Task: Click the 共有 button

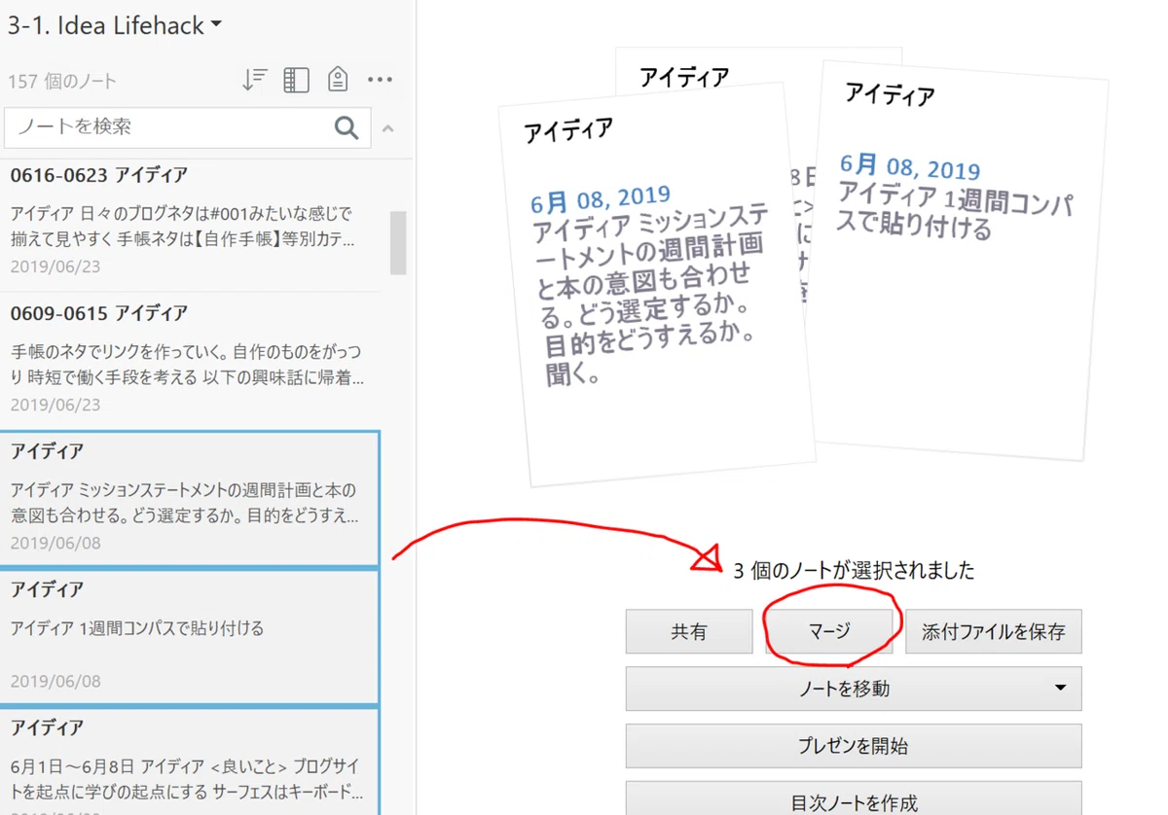Action: [x=689, y=631]
